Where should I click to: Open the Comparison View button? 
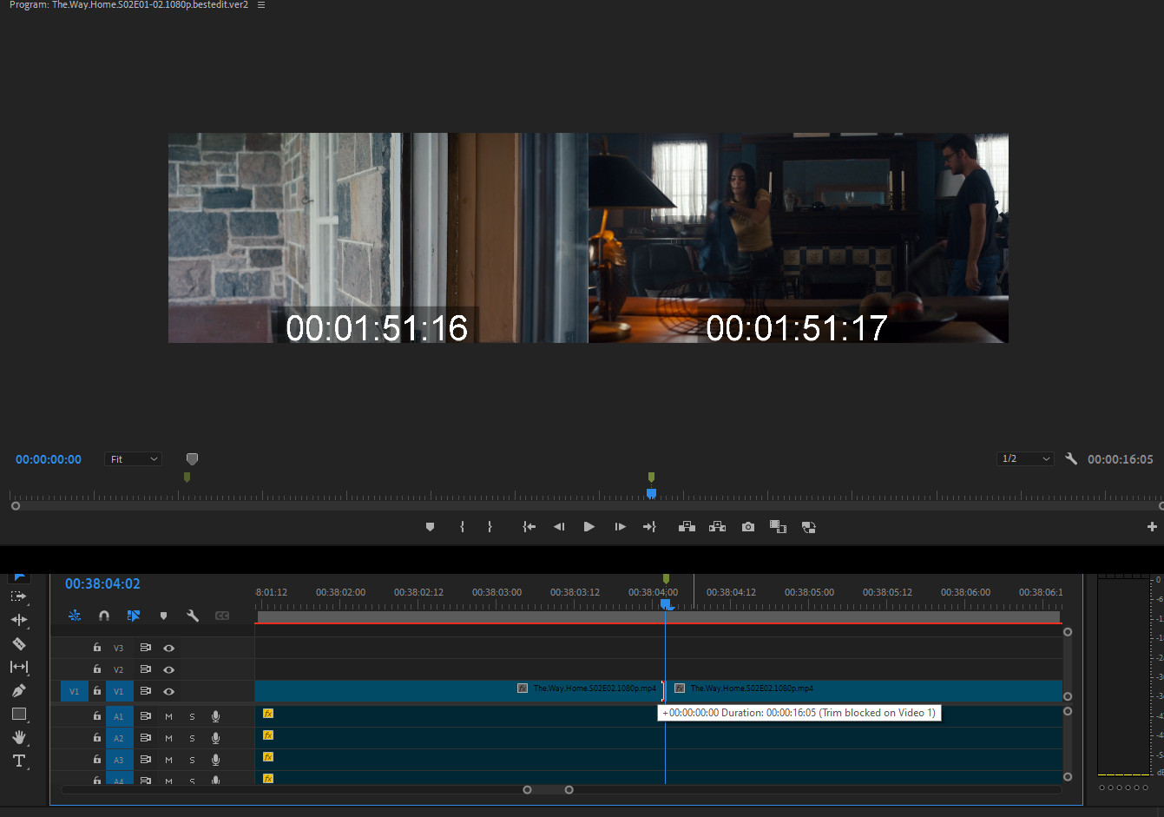coord(778,527)
